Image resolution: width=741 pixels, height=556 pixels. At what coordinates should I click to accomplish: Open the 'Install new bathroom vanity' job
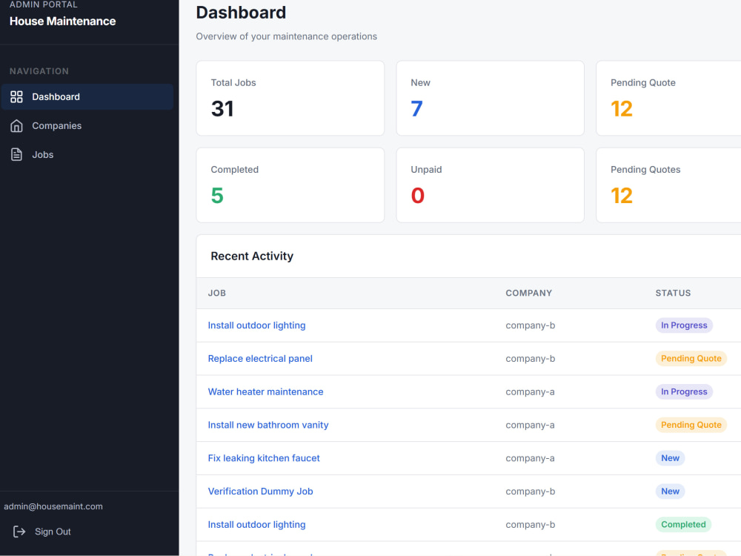268,425
